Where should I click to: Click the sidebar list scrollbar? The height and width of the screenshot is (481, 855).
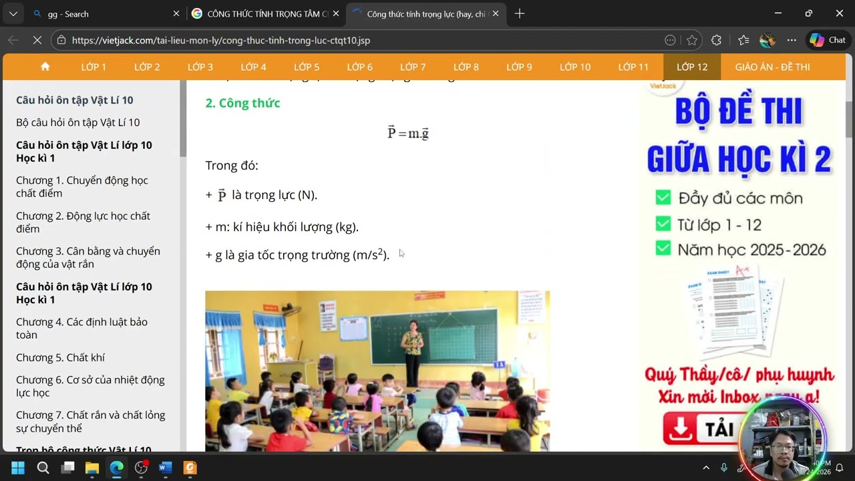[183, 118]
